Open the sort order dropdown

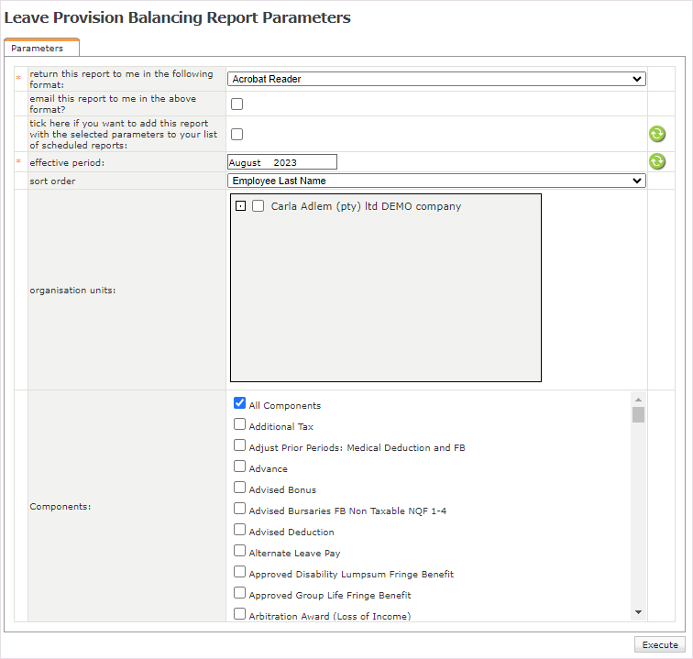click(x=436, y=181)
